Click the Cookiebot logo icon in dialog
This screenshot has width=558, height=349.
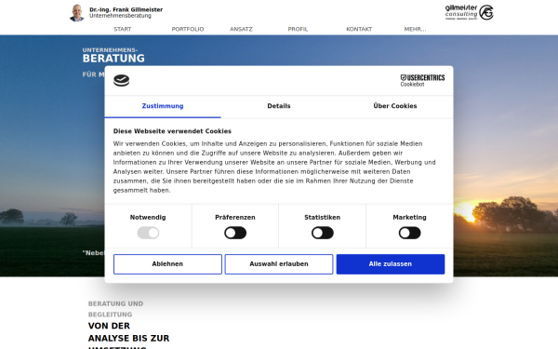pyautogui.click(x=121, y=80)
